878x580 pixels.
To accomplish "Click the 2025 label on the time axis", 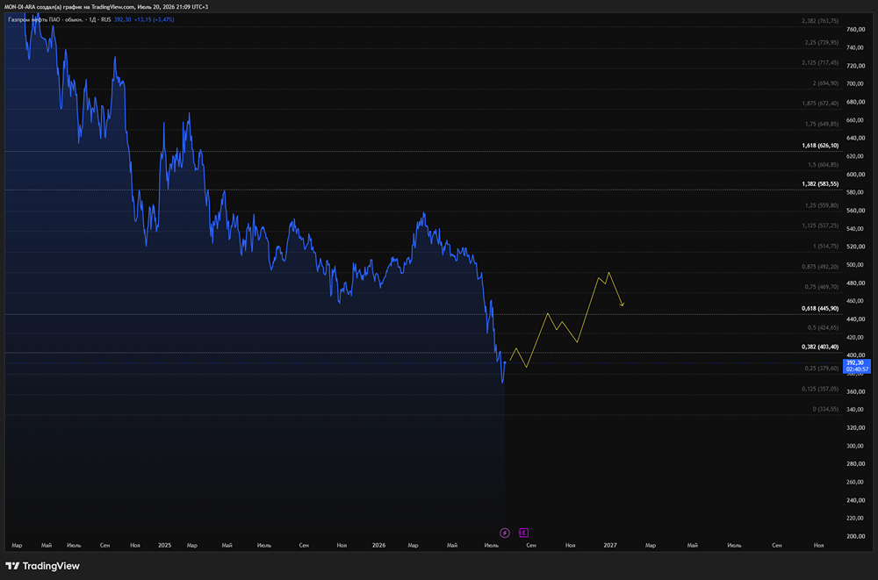I will click(x=165, y=545).
